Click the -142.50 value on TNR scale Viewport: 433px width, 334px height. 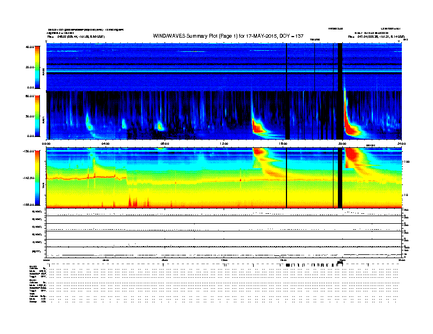pos(28,178)
